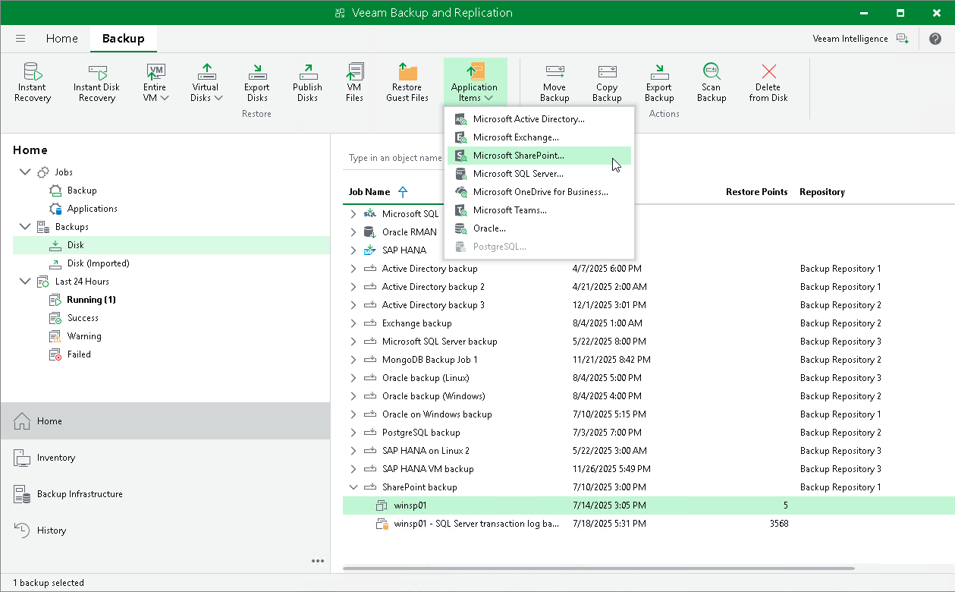Expand the PostgreSQL backup row
This screenshot has height=592, width=955.
point(353,433)
